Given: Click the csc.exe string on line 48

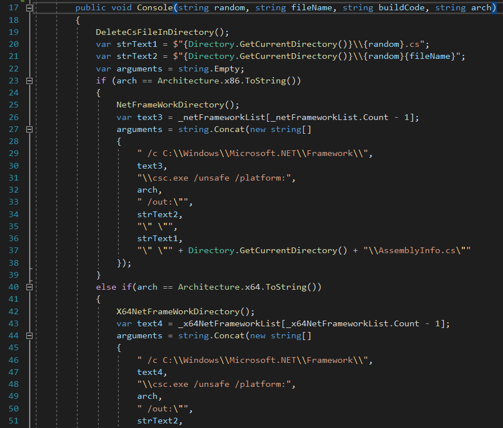Looking at the screenshot, I should pos(214,385).
